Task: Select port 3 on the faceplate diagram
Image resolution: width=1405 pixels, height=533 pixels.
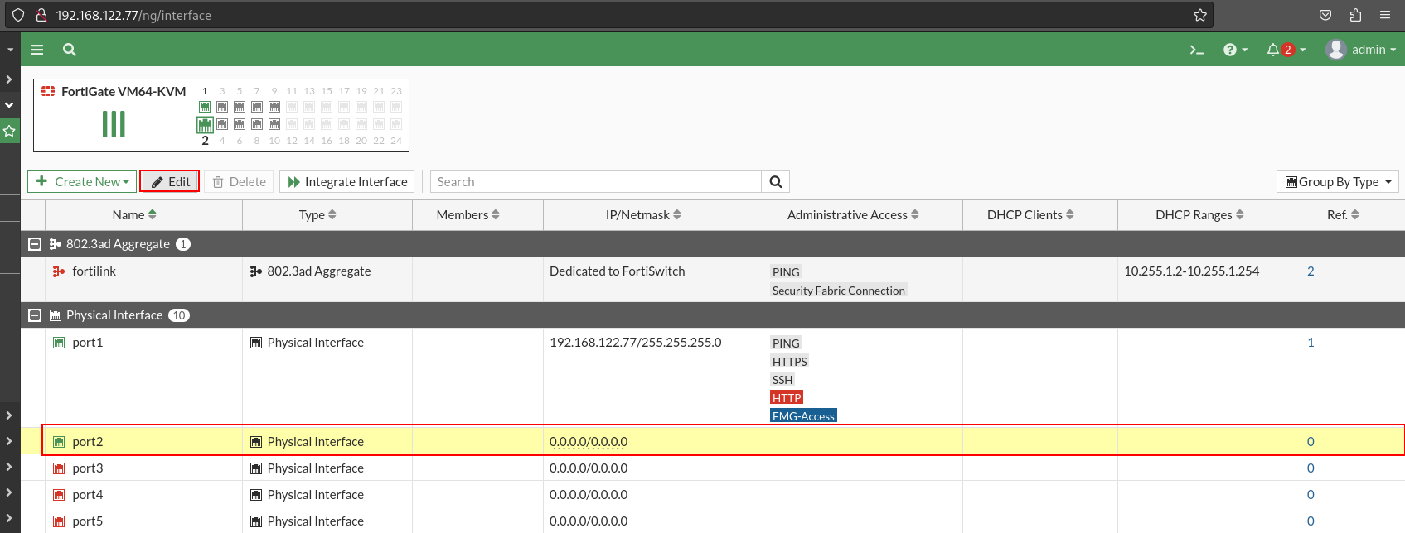Action: click(x=222, y=107)
